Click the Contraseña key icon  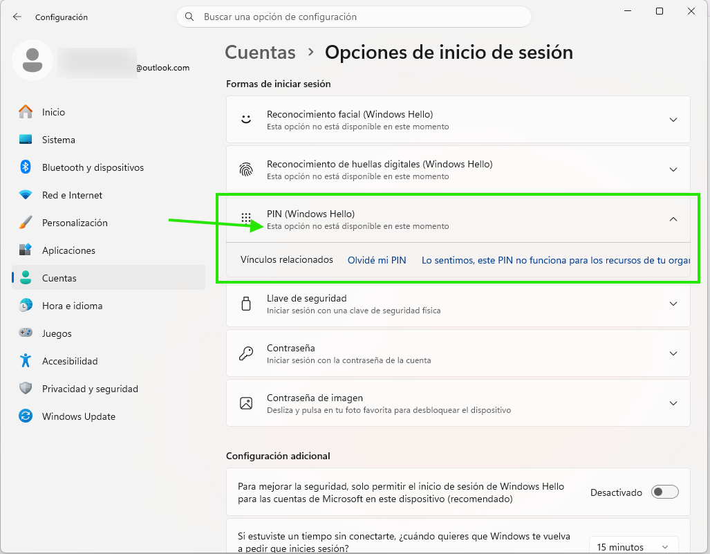[x=246, y=353]
